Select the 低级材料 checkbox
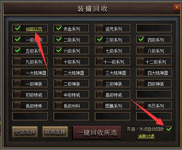Screen dimensions: 182x150 [59, 105]
